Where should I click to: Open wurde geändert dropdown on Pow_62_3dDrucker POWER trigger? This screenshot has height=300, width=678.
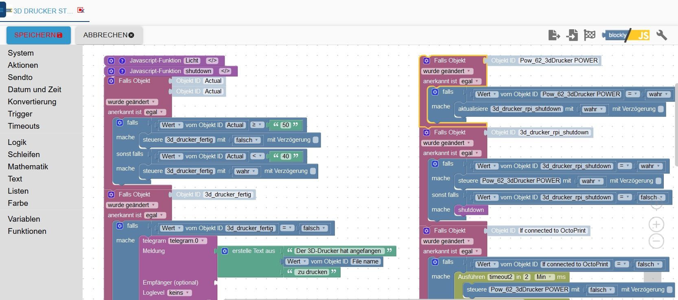[x=447, y=71]
